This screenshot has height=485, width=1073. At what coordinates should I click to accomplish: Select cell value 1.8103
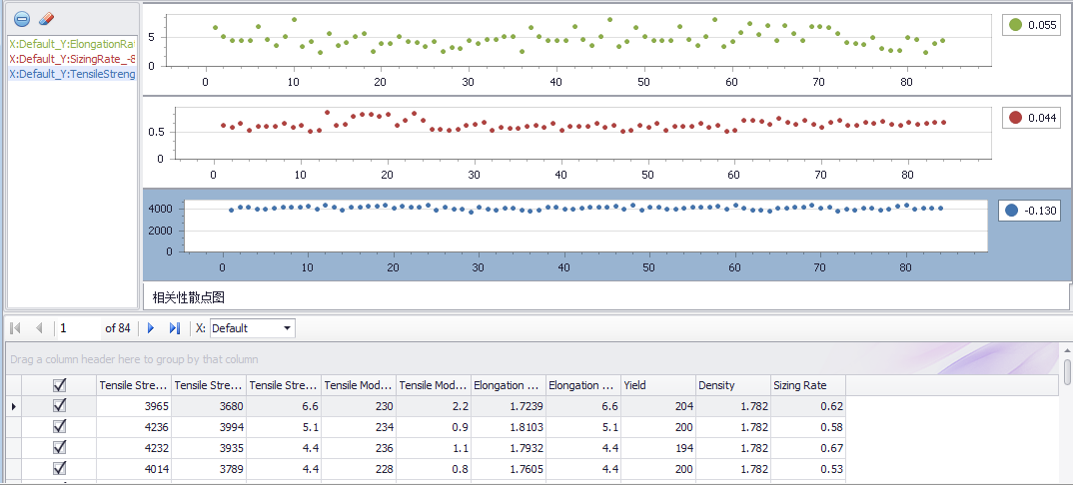click(x=509, y=427)
